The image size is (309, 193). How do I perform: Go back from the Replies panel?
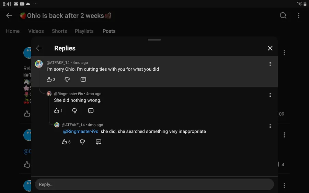[x=39, y=48]
